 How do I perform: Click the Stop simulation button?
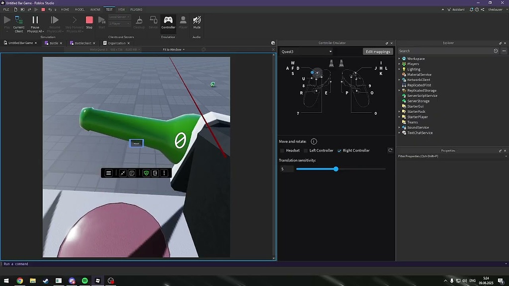[x=89, y=20]
